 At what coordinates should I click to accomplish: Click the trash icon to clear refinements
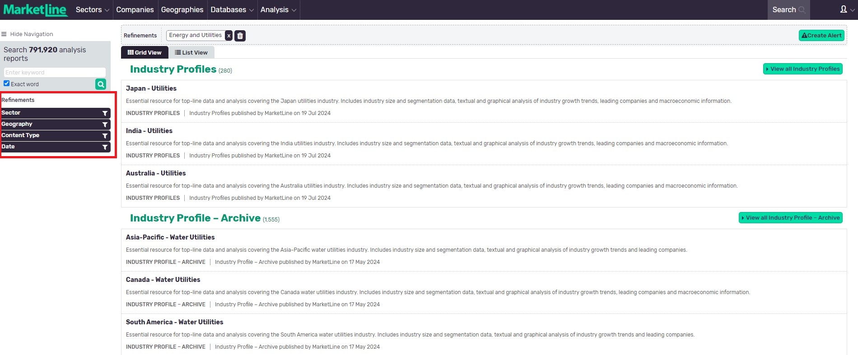pyautogui.click(x=240, y=36)
